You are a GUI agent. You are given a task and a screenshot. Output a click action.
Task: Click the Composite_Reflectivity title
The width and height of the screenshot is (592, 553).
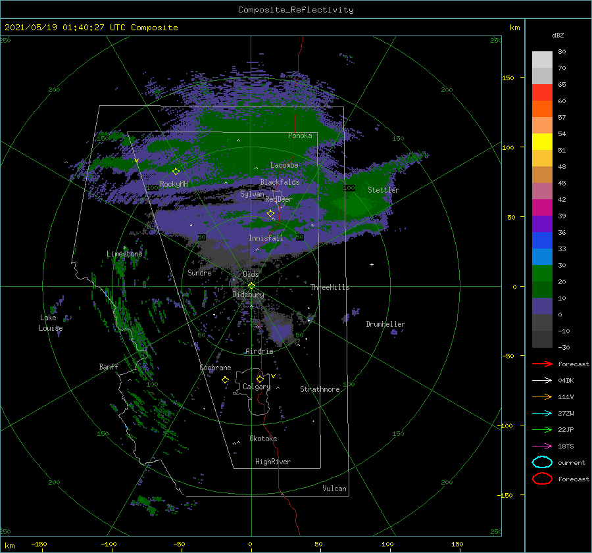click(x=296, y=10)
